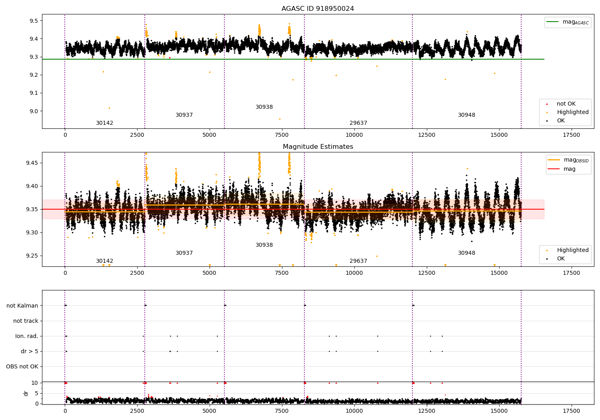
Task: Click the 'dr > 5' y-axis label
Action: [30, 351]
